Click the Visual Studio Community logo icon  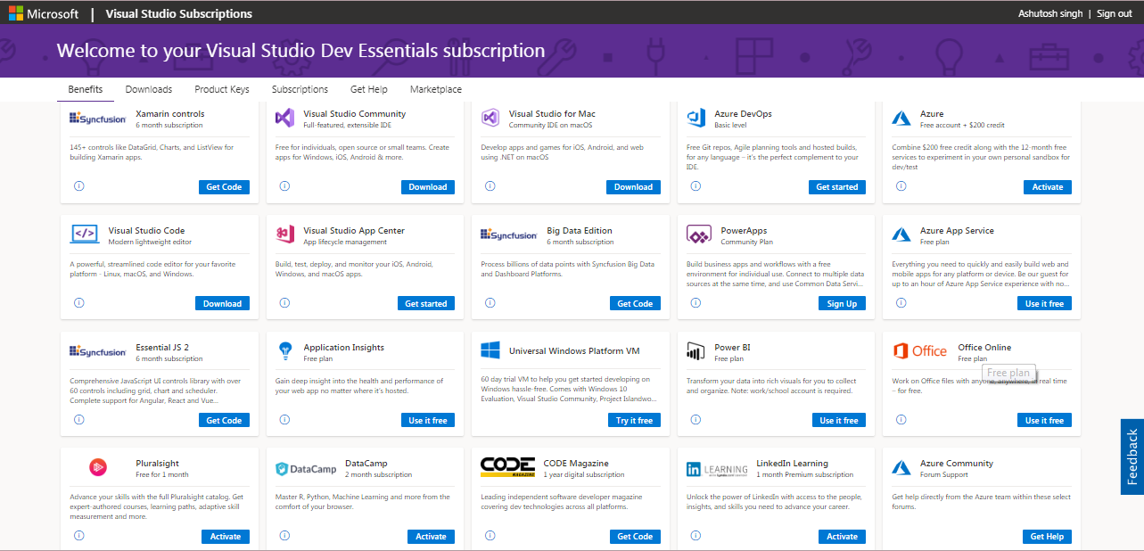point(284,118)
